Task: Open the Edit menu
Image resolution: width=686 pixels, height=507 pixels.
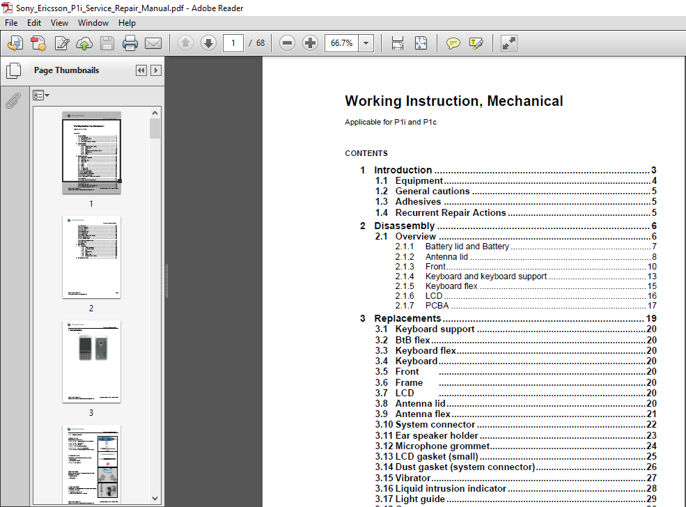Action: click(33, 23)
